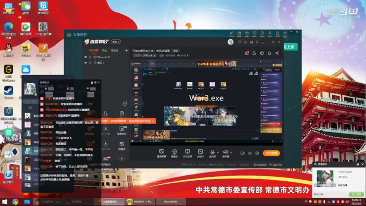Switch to the third scene tab
The height and width of the screenshot is (206, 366).
114,50
